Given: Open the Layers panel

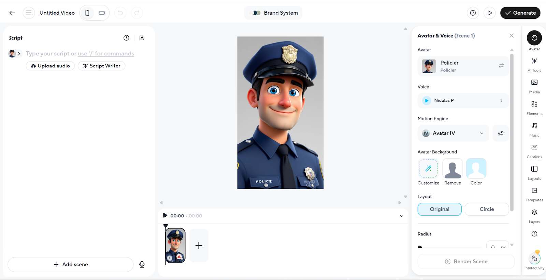Looking at the screenshot, I should pyautogui.click(x=534, y=215).
